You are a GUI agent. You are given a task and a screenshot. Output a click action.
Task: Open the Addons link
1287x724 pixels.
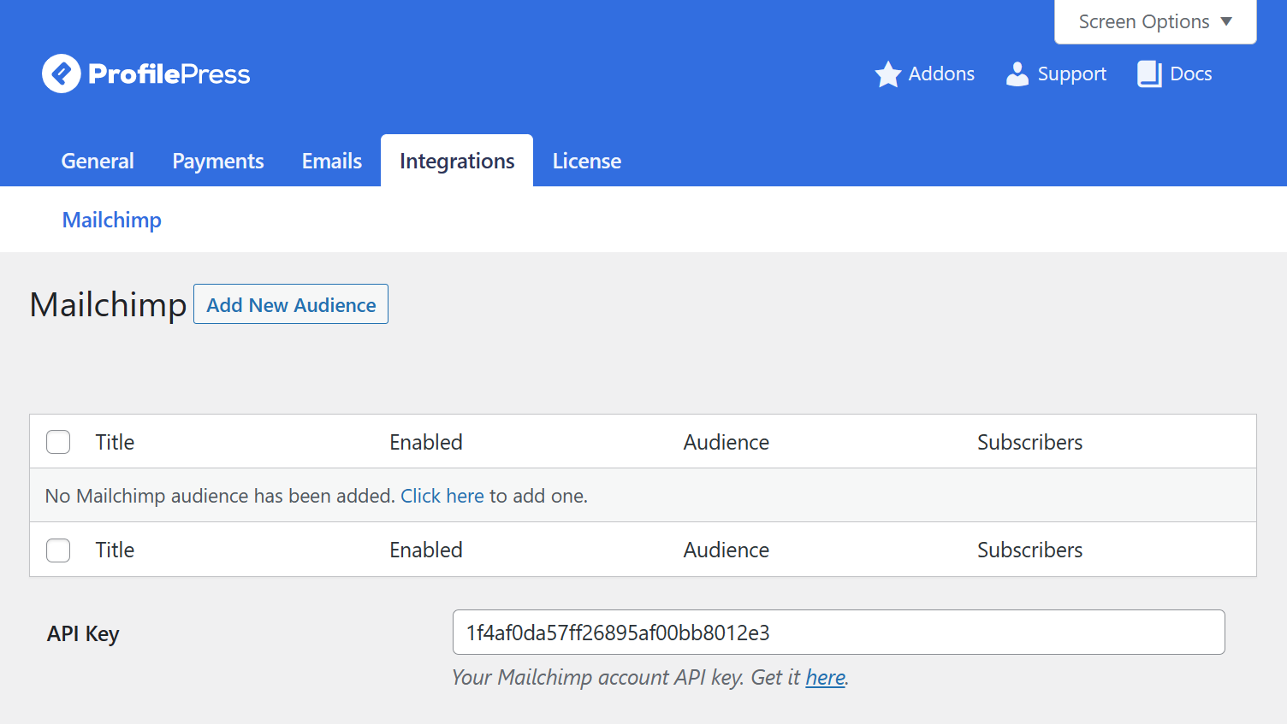pos(941,74)
